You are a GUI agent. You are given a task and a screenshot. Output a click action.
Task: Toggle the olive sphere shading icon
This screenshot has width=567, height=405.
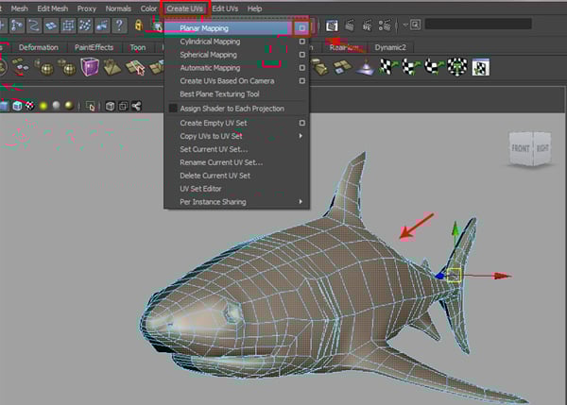(x=69, y=106)
